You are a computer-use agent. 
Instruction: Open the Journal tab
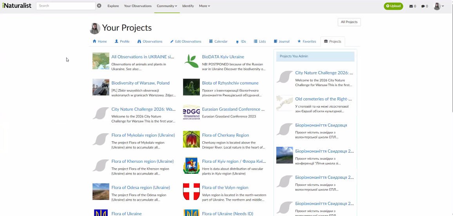pos(281,41)
